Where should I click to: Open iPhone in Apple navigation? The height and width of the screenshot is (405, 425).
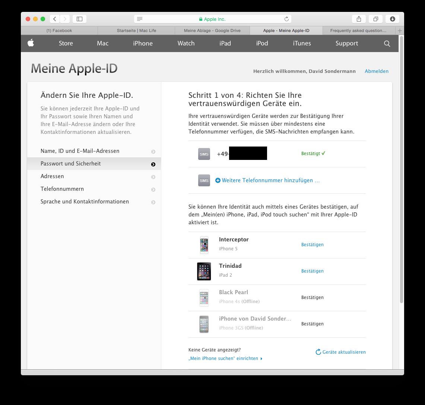tap(143, 43)
